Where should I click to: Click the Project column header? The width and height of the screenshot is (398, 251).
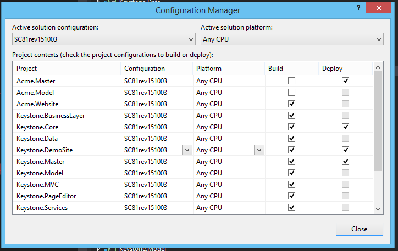click(x=67, y=69)
